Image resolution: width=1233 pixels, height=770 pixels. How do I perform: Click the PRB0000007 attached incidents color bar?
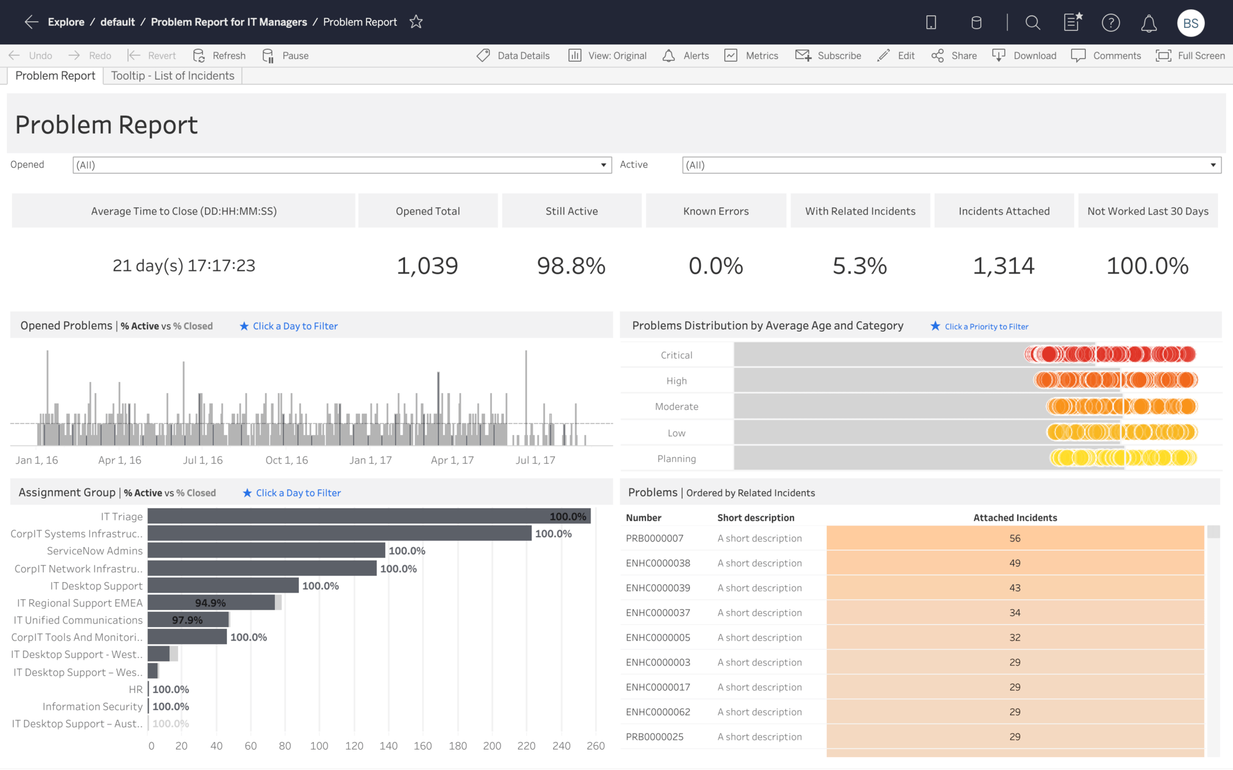tap(1015, 538)
